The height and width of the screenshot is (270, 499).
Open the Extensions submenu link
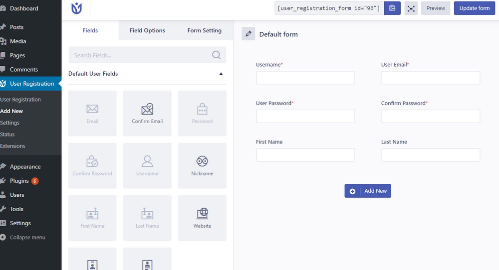(x=13, y=146)
